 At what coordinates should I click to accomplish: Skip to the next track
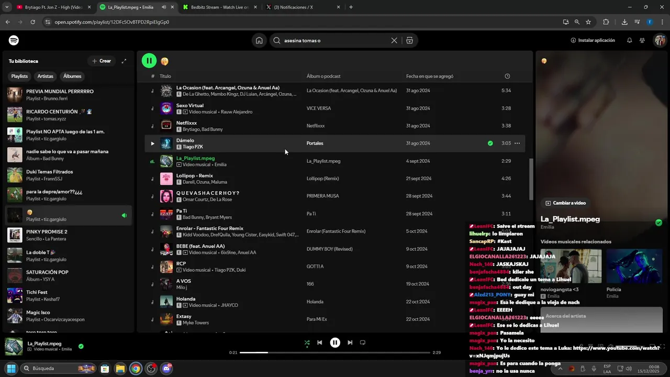tap(350, 342)
